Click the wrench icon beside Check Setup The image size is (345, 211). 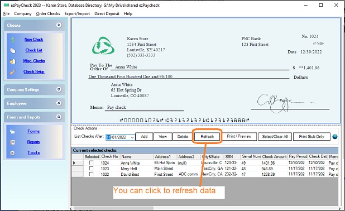point(12,71)
